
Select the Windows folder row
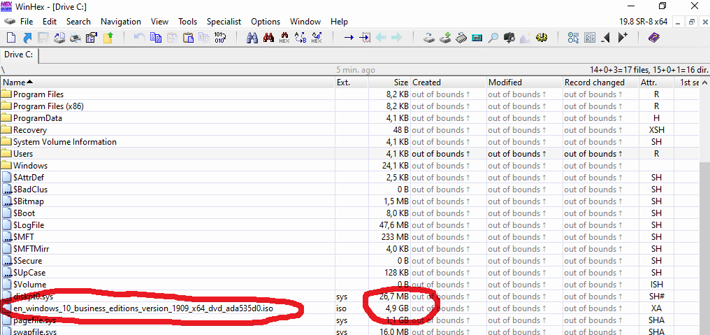click(x=349, y=166)
